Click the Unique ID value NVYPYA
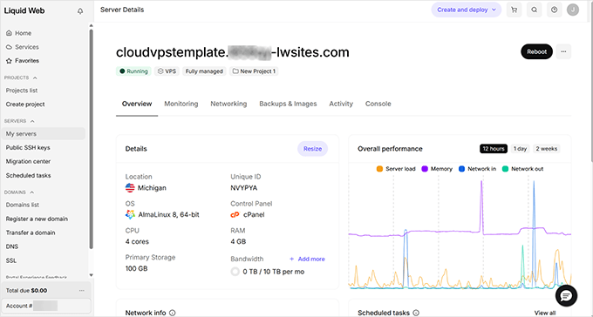The image size is (593, 317). (244, 188)
